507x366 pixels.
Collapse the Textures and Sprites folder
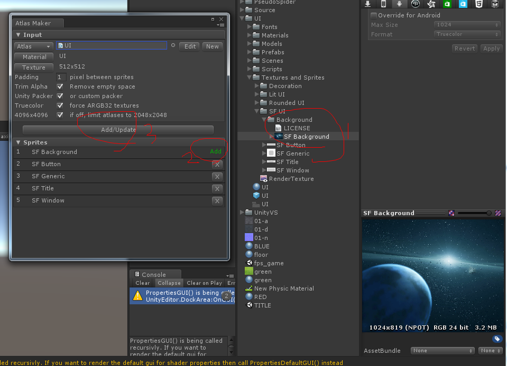[x=250, y=78]
